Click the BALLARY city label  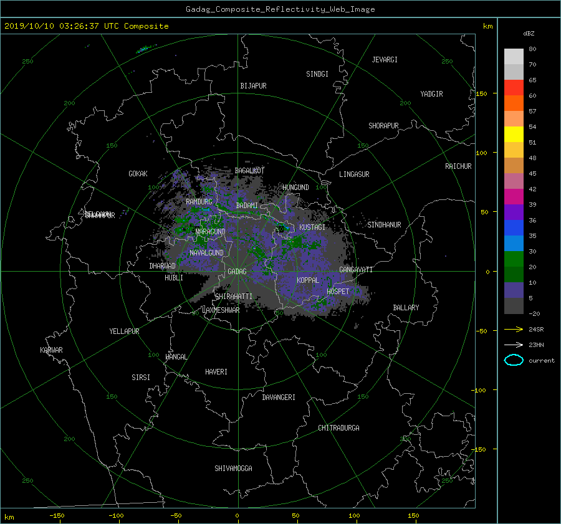click(406, 308)
